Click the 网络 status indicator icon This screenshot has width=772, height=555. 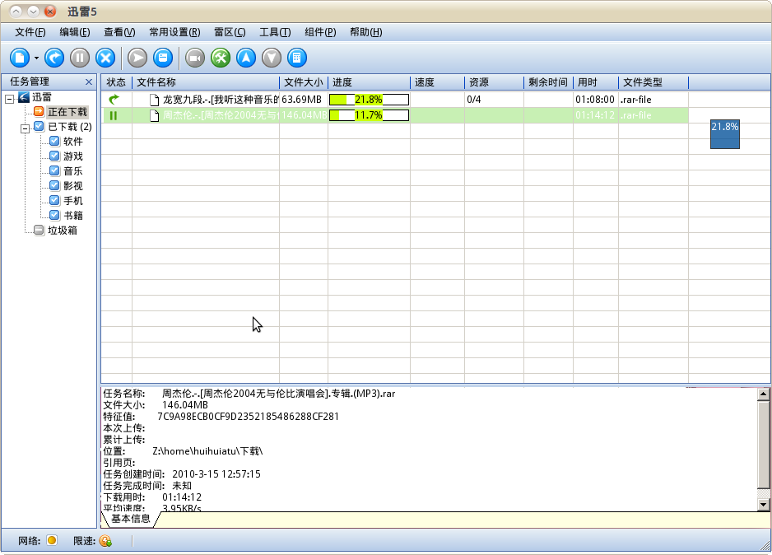point(52,540)
